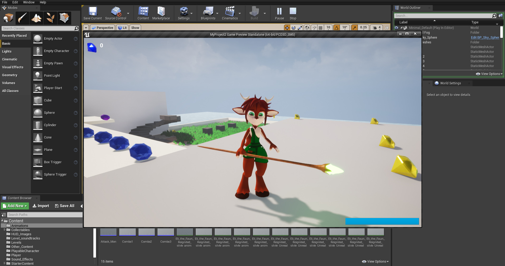Open the Show flags dropdown
505x266 pixels.
click(135, 28)
